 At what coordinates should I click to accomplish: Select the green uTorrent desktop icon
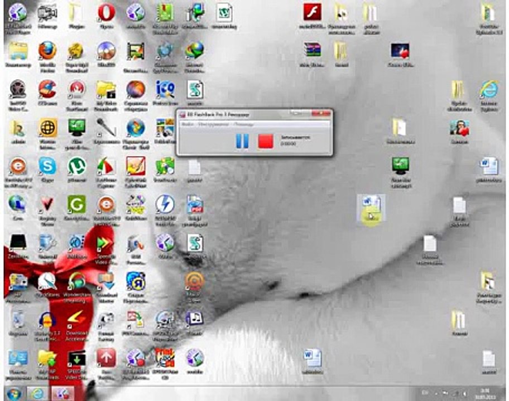pos(76,166)
